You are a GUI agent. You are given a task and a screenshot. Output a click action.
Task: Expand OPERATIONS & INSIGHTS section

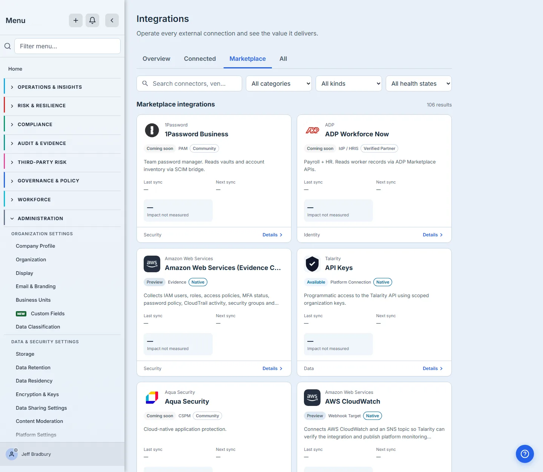[x=62, y=87]
